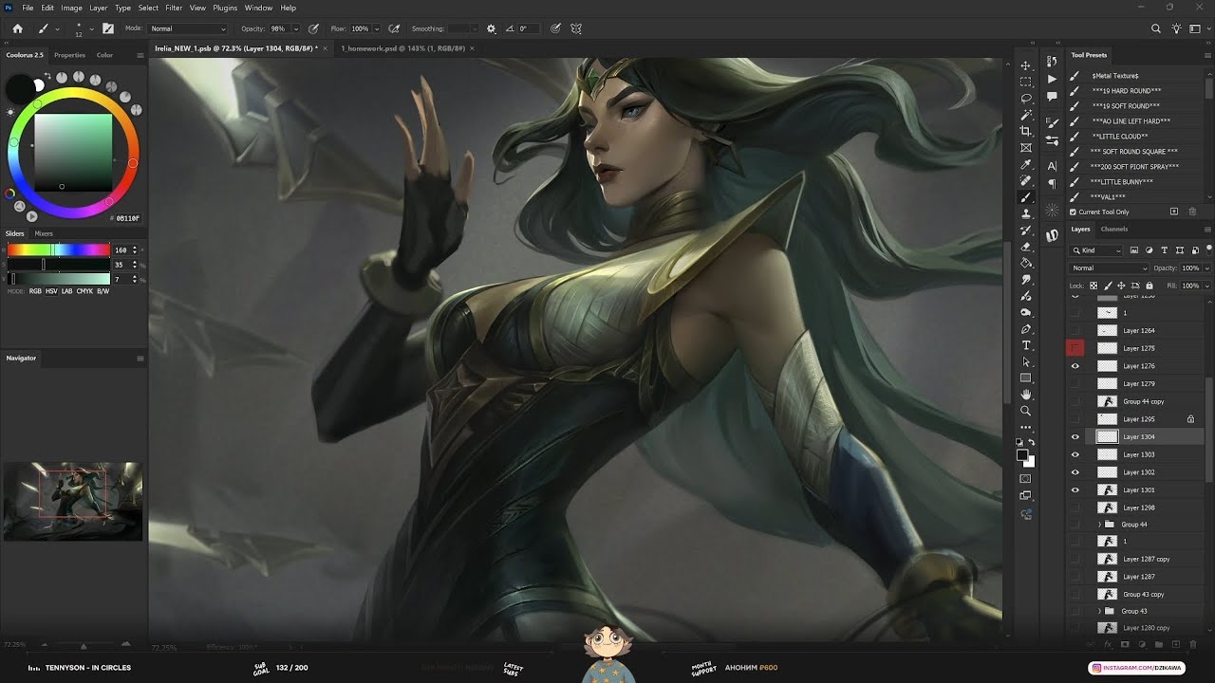The image size is (1215, 683).
Task: Open the History panel icon
Action: point(1052,60)
